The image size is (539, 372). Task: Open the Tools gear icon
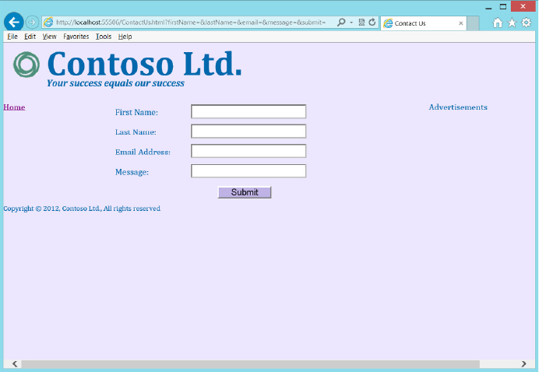pyautogui.click(x=527, y=23)
